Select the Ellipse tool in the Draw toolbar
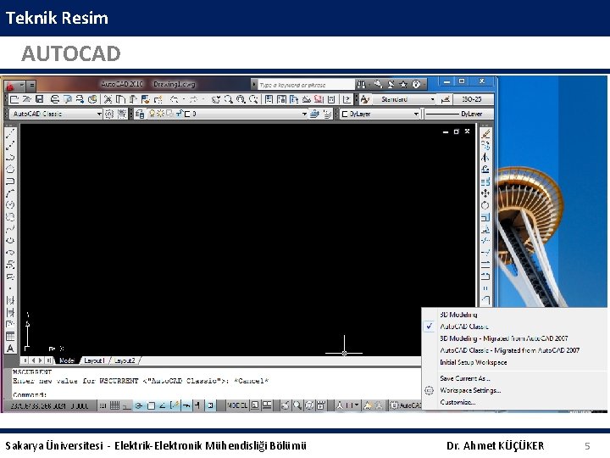The width and height of the screenshot is (610, 458). tap(10, 241)
